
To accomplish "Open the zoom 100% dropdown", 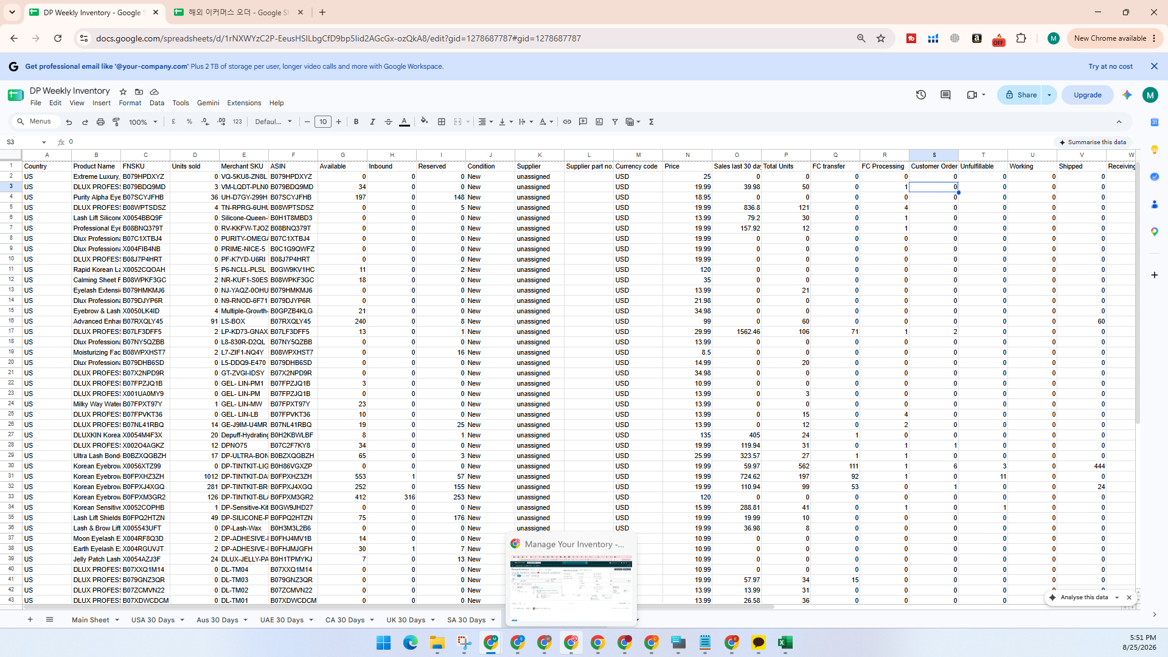I will (x=143, y=122).
